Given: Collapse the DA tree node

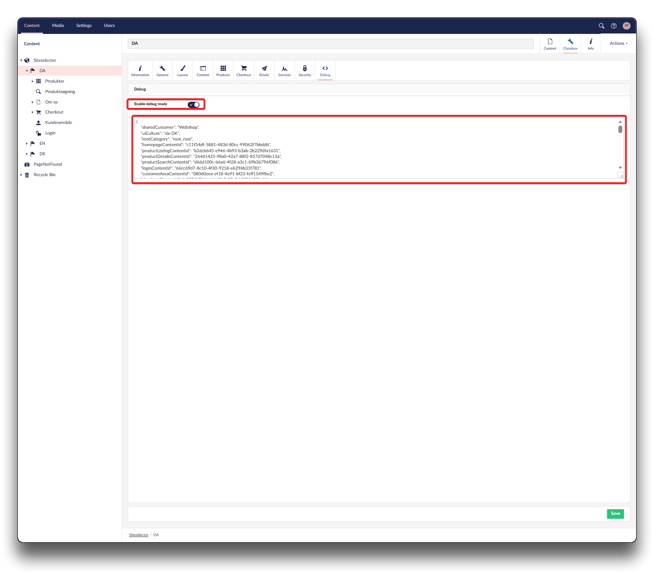Looking at the screenshot, I should 27,71.
